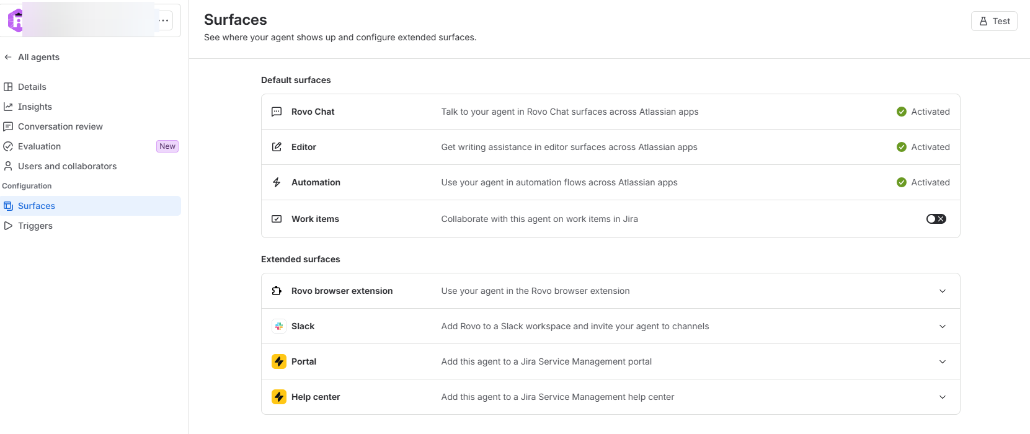Click the green check next to Rovo Chat Activated

(x=902, y=112)
